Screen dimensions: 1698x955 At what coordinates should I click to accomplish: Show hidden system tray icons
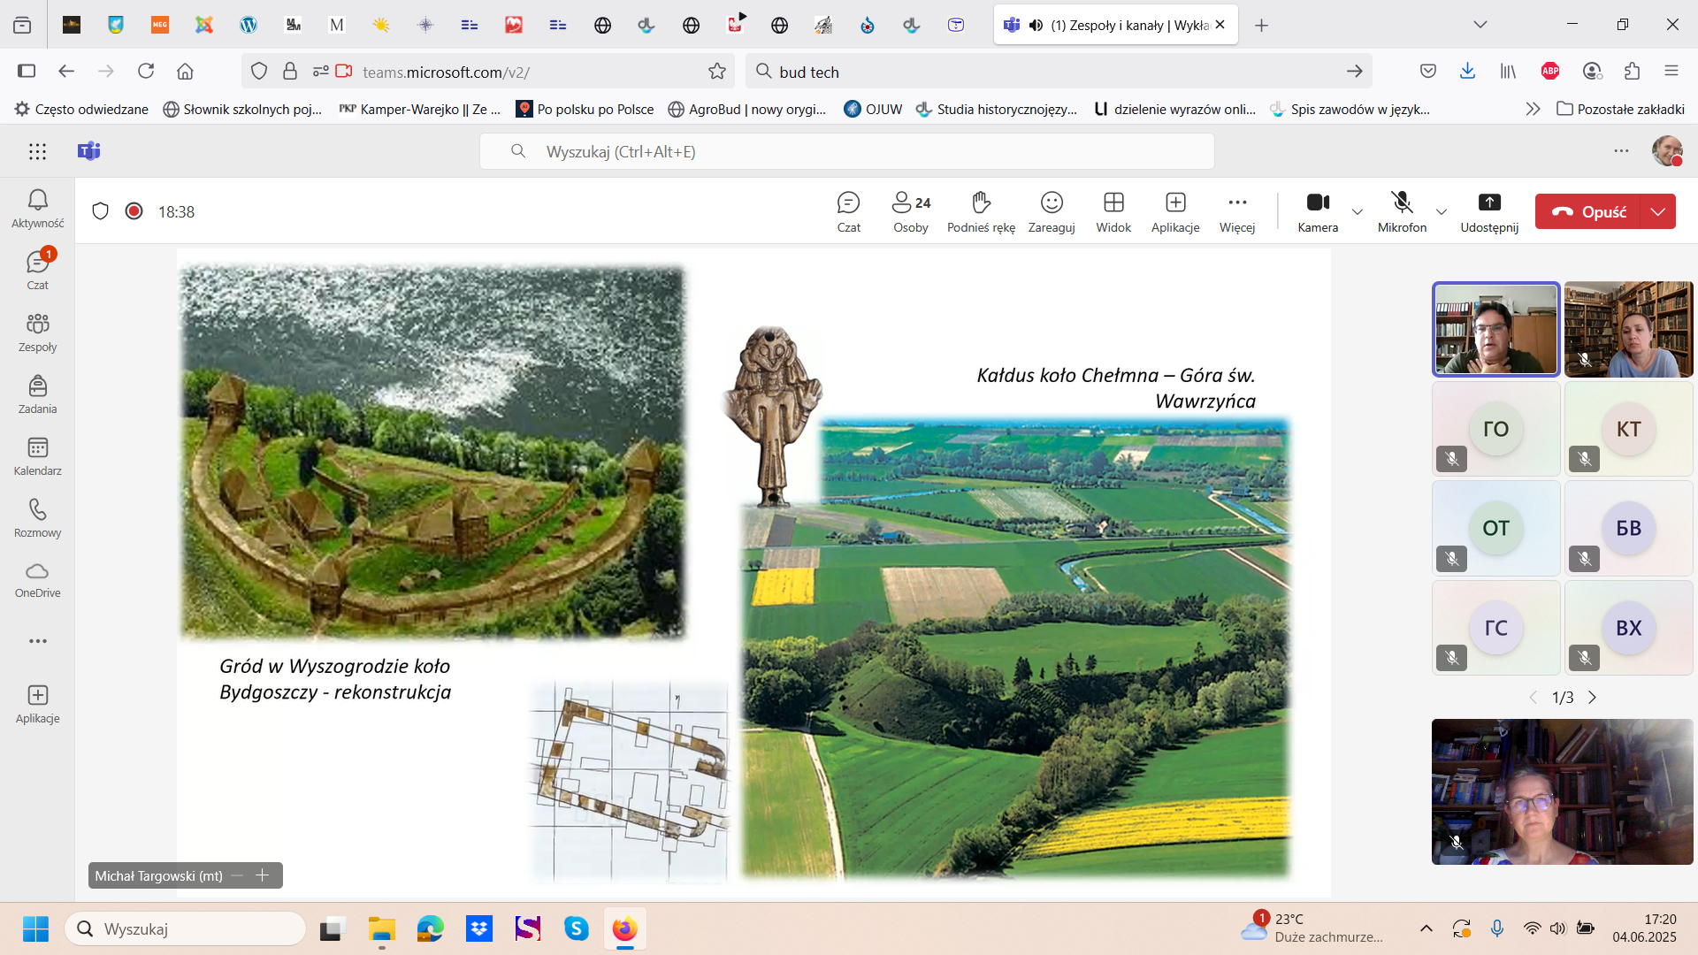click(x=1426, y=928)
